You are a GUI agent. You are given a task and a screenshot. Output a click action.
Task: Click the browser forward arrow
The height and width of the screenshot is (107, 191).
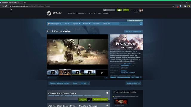point(3,6)
